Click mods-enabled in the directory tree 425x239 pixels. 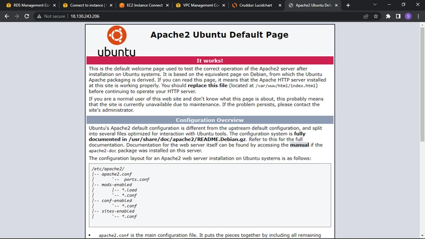click(116, 185)
